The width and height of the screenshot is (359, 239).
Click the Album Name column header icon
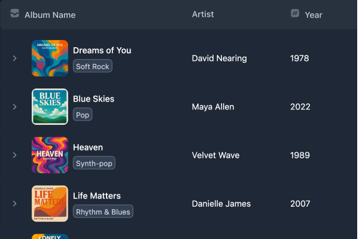[x=15, y=14]
